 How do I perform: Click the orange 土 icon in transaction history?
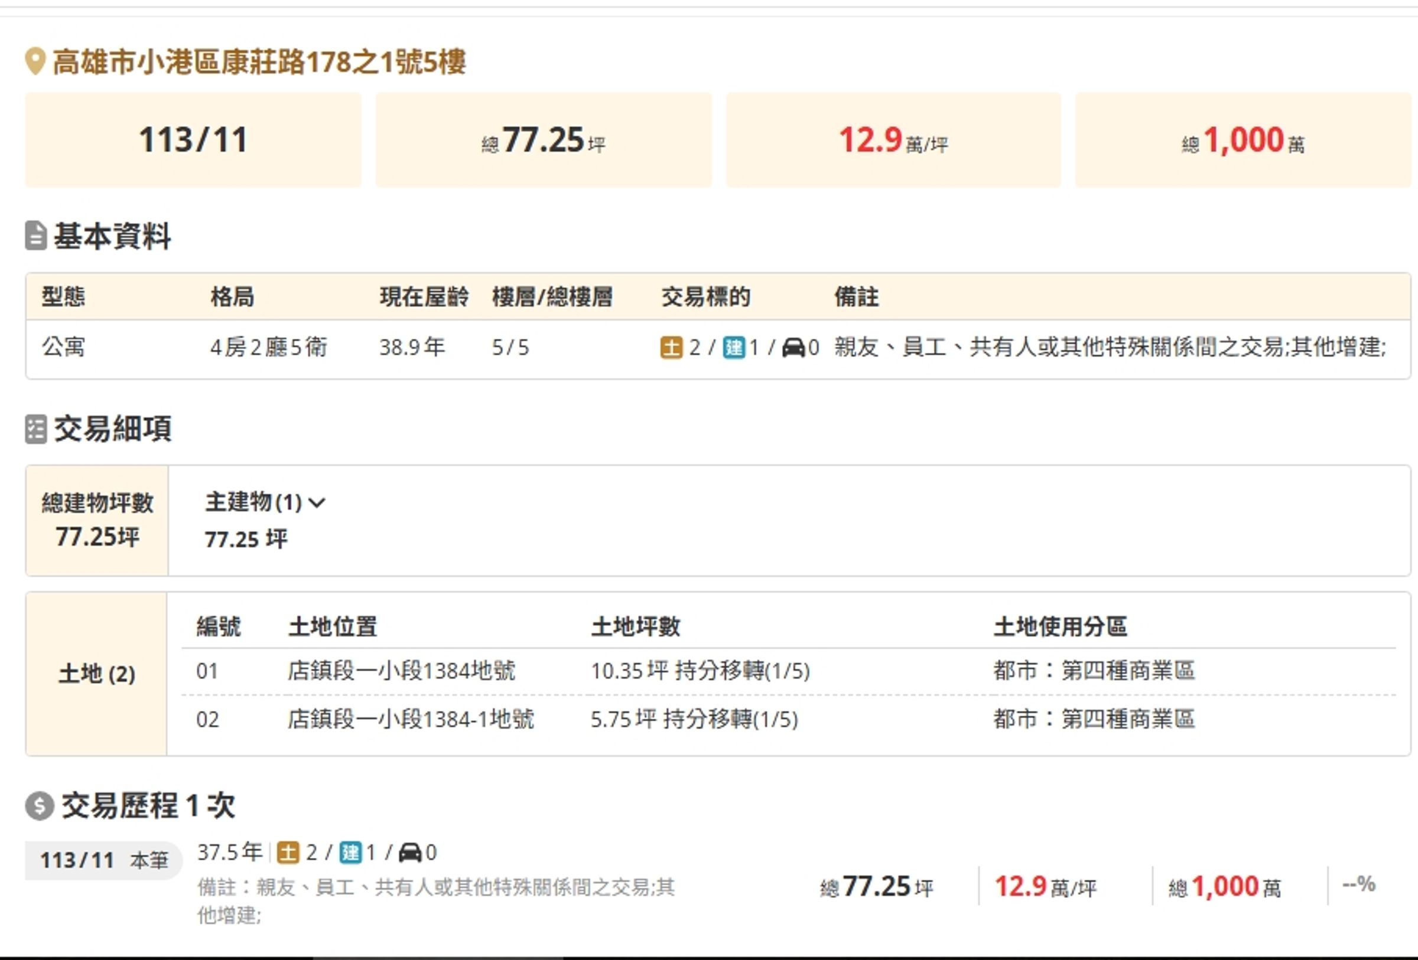click(287, 852)
